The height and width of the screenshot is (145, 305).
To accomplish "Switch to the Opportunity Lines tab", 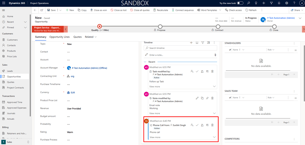I will pyautogui.click(x=59, y=37).
